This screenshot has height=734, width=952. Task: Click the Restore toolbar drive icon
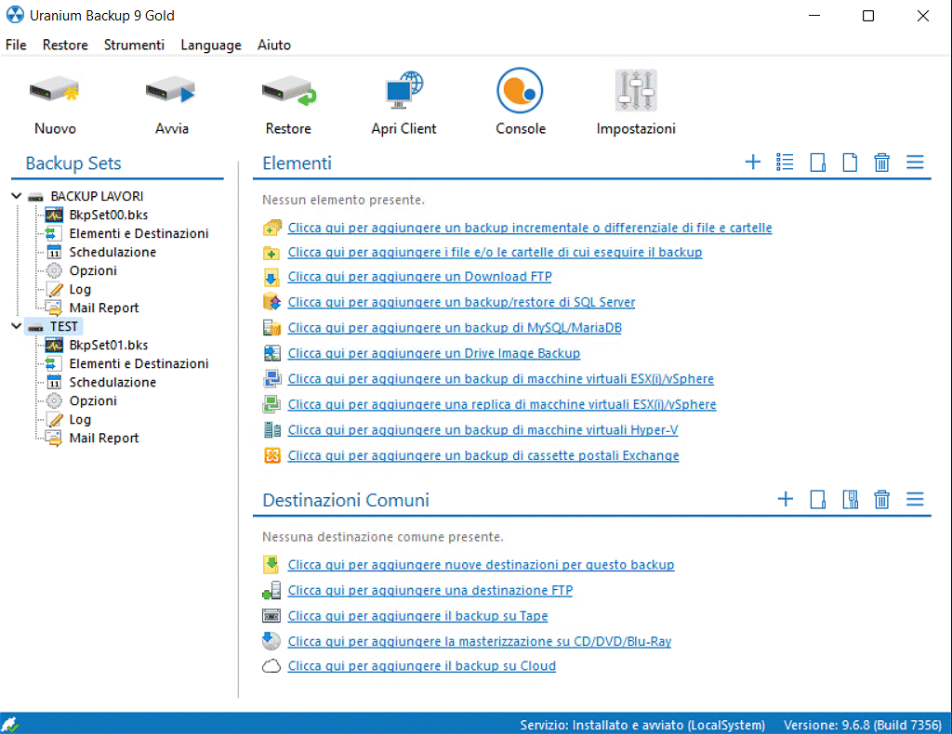(288, 91)
